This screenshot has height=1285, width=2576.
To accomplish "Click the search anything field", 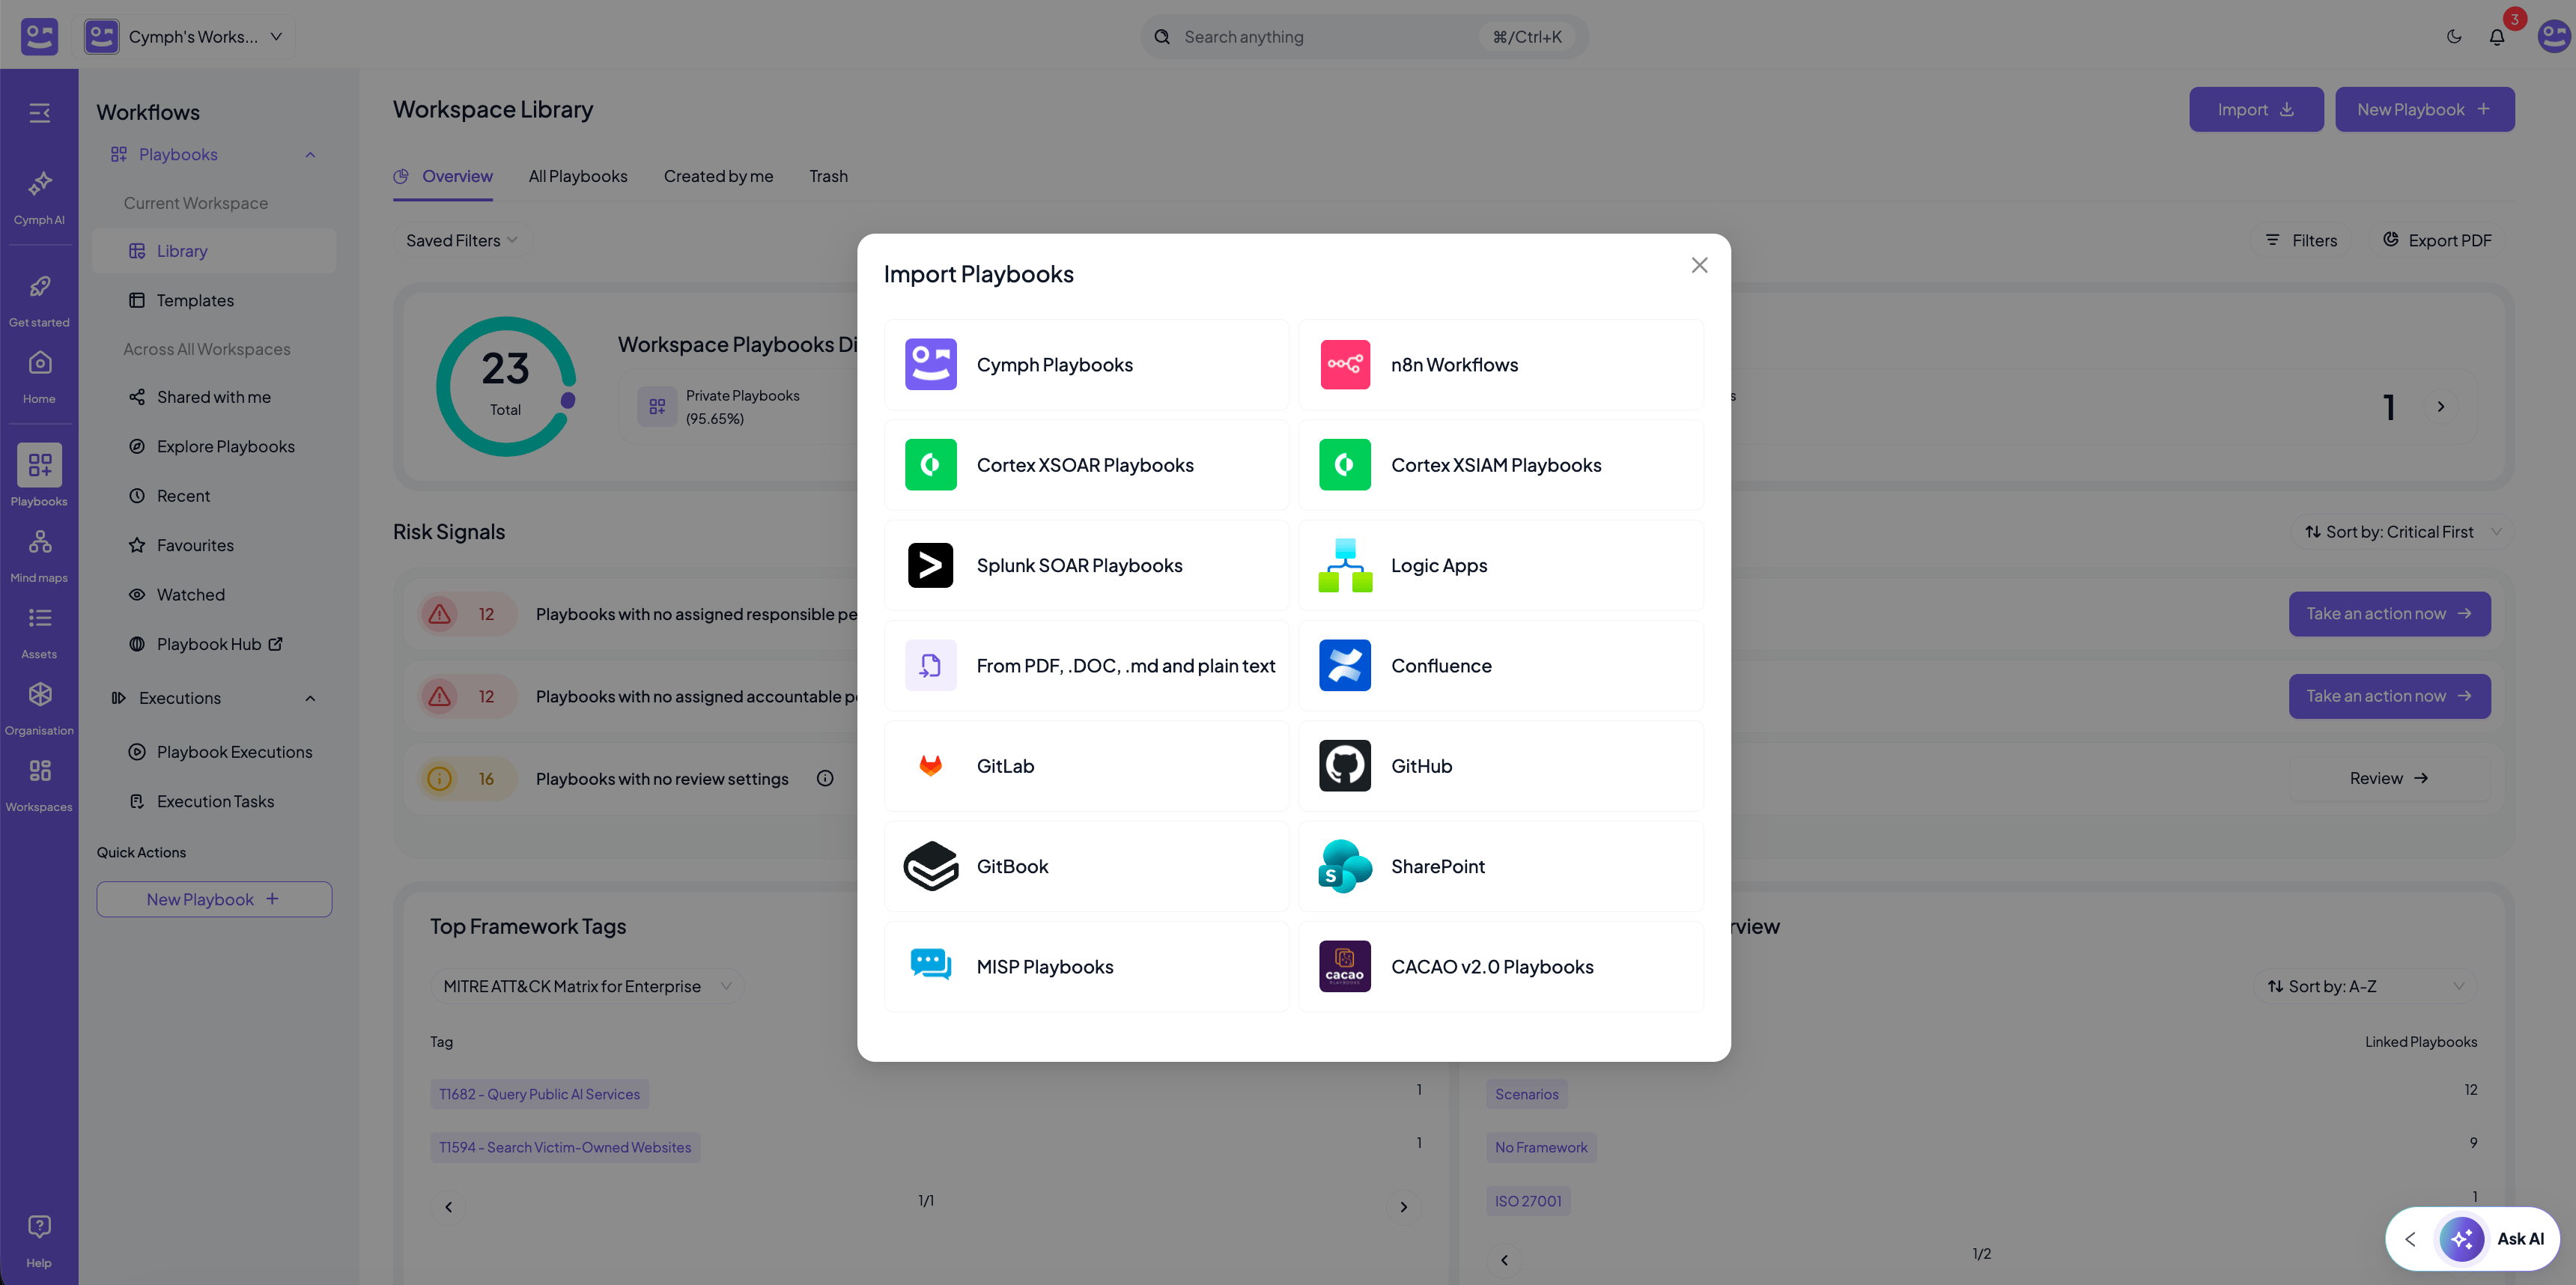I will pyautogui.click(x=1363, y=36).
